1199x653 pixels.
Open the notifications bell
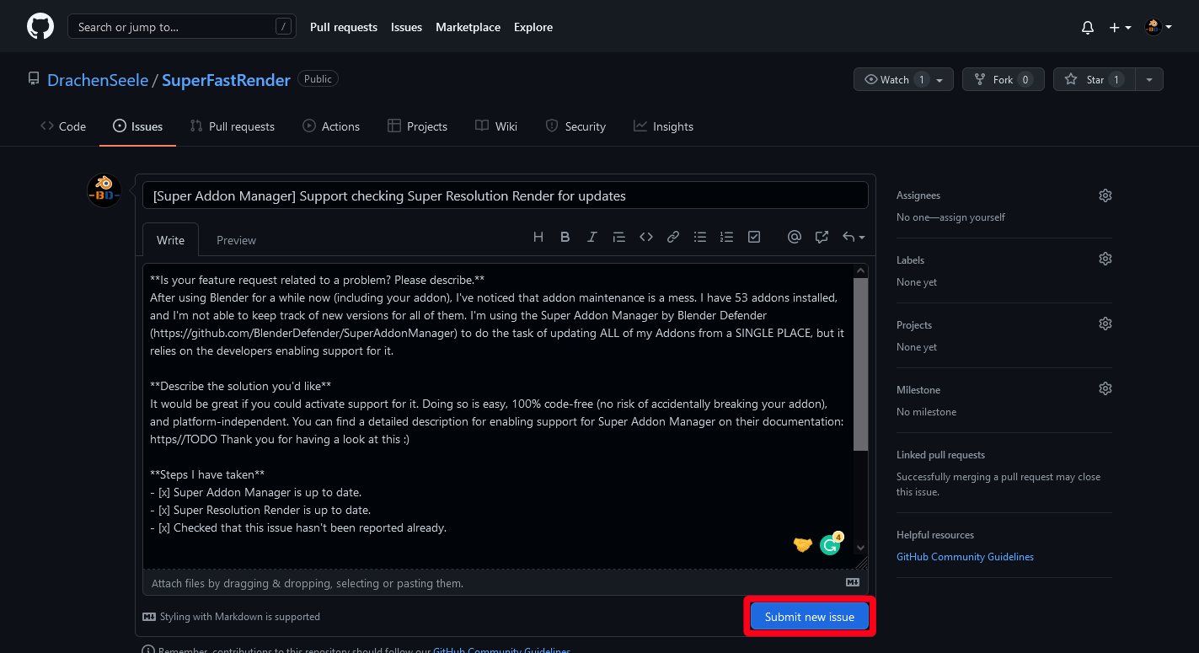tap(1088, 28)
